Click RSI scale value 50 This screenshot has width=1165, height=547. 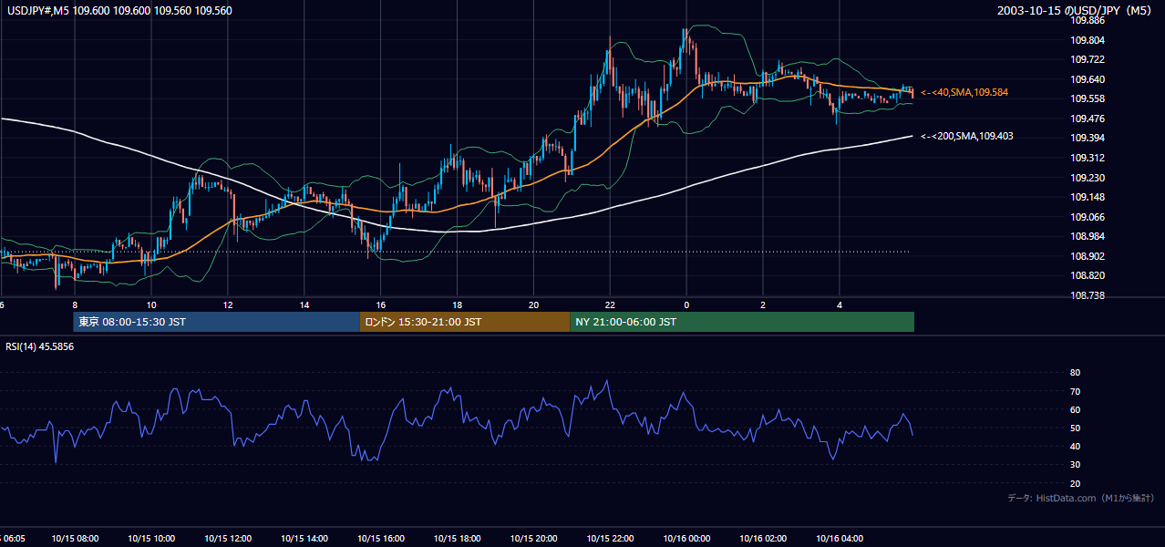1075,428
